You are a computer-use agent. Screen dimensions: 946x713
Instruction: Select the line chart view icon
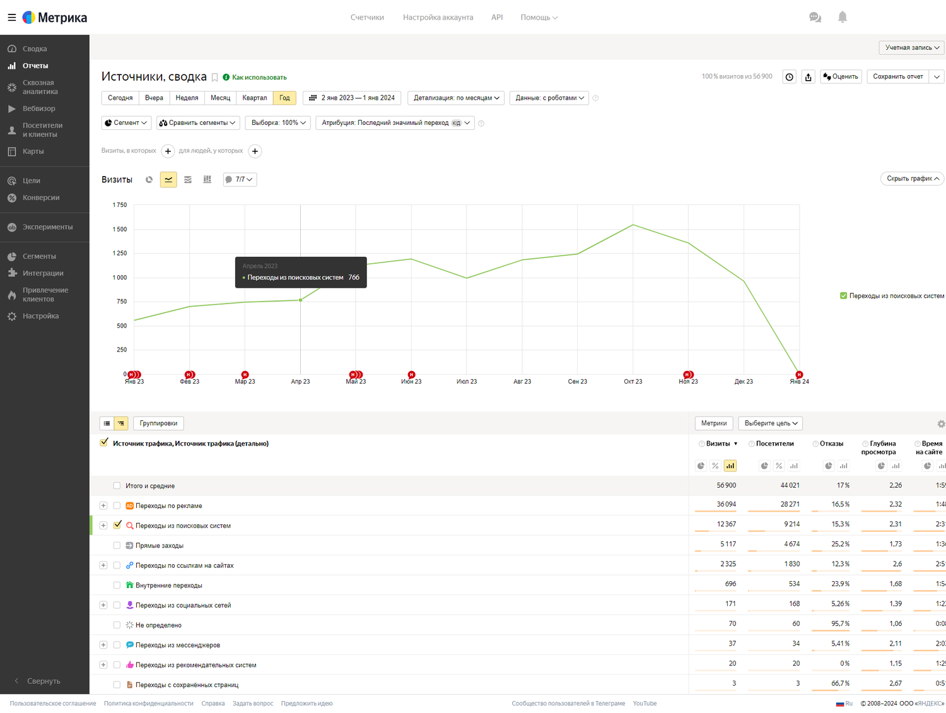click(168, 180)
